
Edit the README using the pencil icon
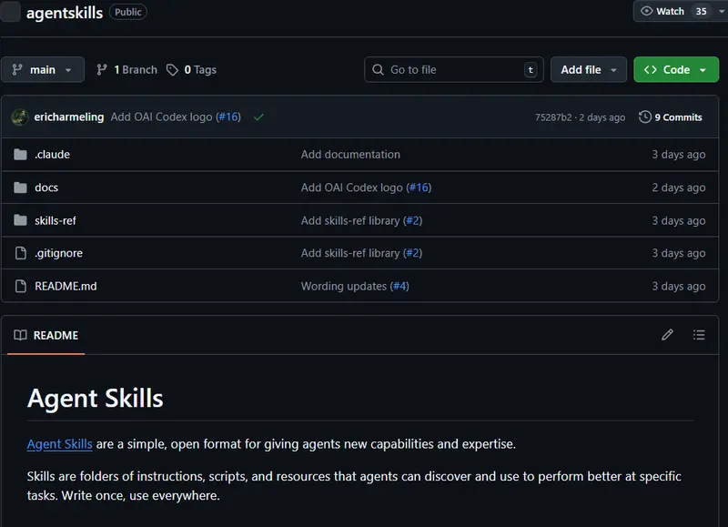[667, 335]
